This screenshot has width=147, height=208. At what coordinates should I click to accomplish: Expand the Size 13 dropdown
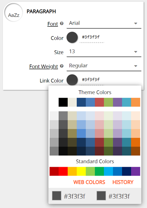(104, 52)
